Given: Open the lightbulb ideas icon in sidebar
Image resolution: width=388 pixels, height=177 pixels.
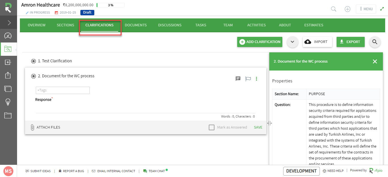Looking at the screenshot, I should (x=8, y=102).
